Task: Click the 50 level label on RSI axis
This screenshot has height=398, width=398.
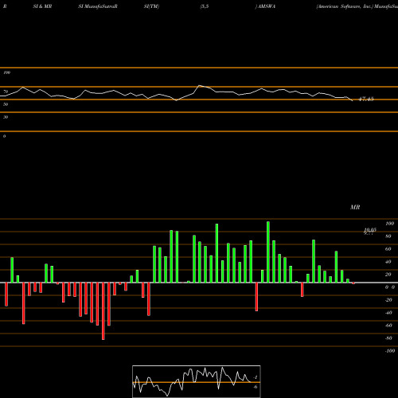Action: click(x=6, y=104)
